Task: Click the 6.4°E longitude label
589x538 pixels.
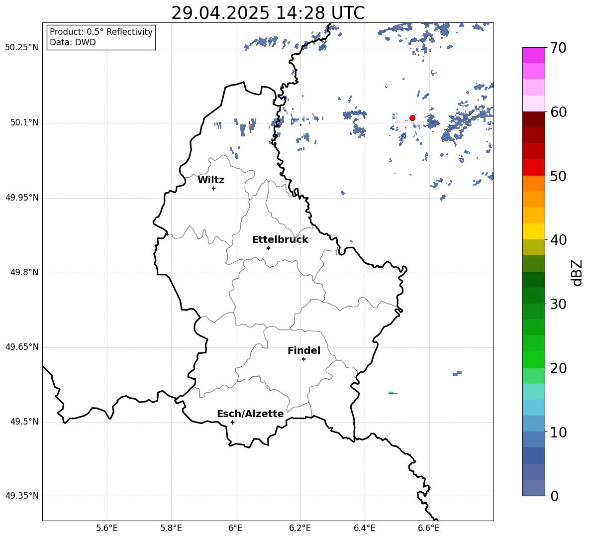Action: pos(364,528)
